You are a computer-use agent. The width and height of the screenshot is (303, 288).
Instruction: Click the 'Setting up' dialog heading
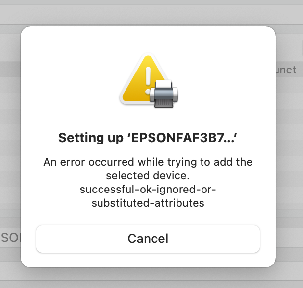(148, 138)
